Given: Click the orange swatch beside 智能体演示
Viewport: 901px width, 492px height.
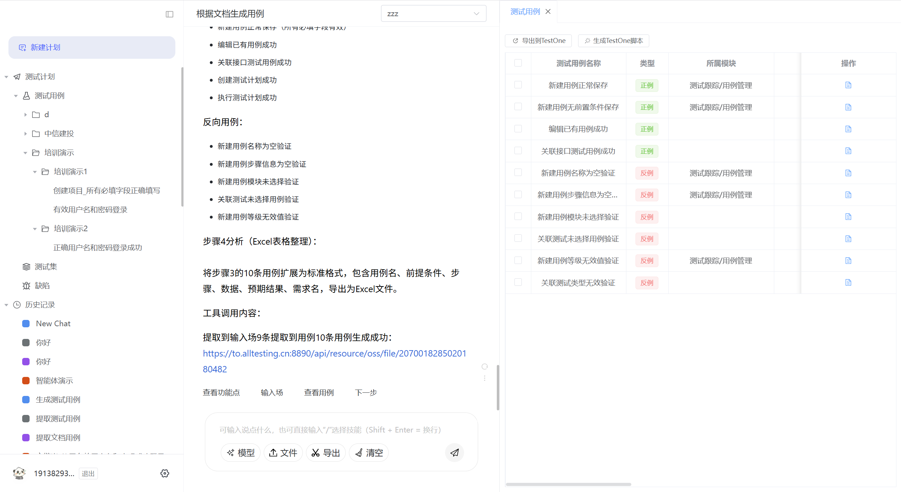Looking at the screenshot, I should click(x=26, y=380).
